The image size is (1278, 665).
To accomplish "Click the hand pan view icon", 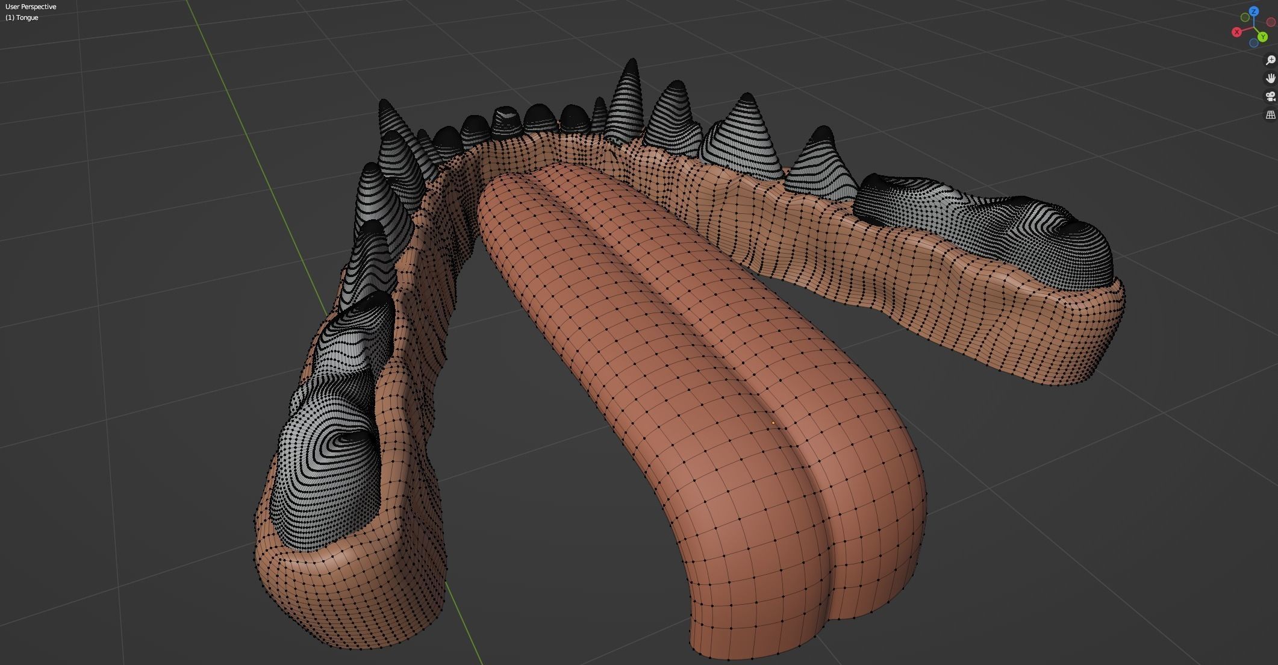I will [x=1270, y=78].
